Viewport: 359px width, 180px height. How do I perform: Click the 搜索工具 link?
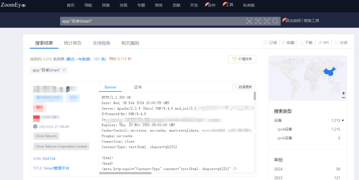(x=311, y=21)
